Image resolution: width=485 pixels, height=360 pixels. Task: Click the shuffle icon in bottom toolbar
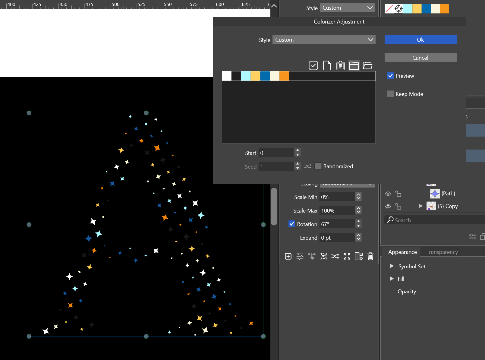pyautogui.click(x=335, y=256)
